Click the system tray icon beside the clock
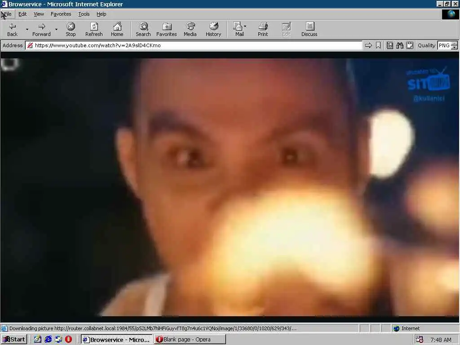 (420, 340)
